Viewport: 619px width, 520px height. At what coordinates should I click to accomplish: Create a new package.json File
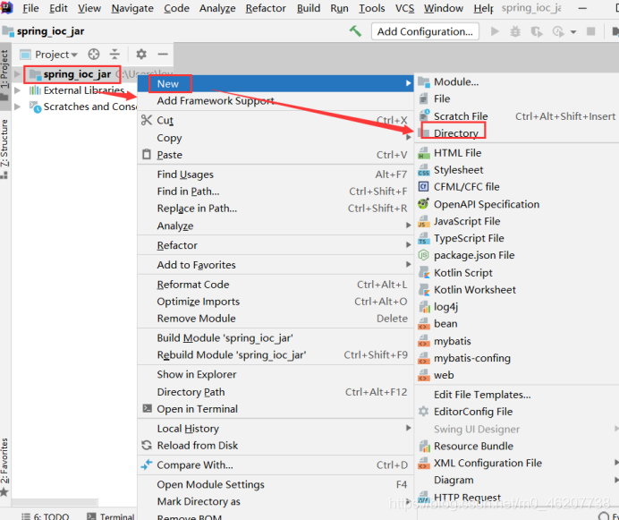coord(517,255)
